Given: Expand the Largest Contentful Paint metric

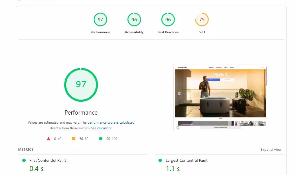Looking at the screenshot, I should click(x=186, y=160).
